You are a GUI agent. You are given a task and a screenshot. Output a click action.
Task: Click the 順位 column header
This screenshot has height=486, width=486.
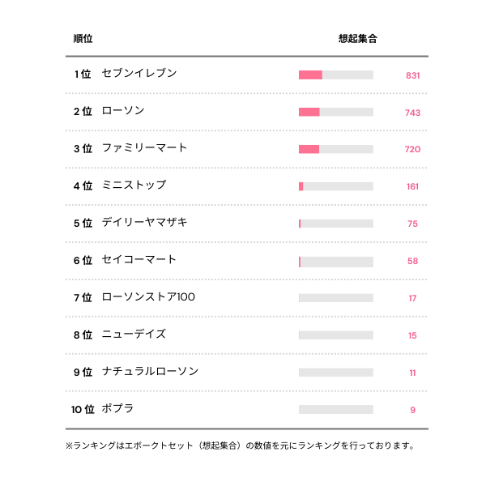tap(83, 39)
